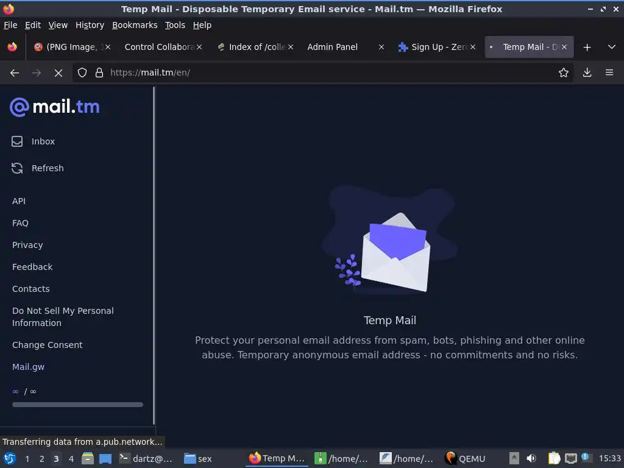Open the Inbox link in sidebar

click(x=43, y=141)
